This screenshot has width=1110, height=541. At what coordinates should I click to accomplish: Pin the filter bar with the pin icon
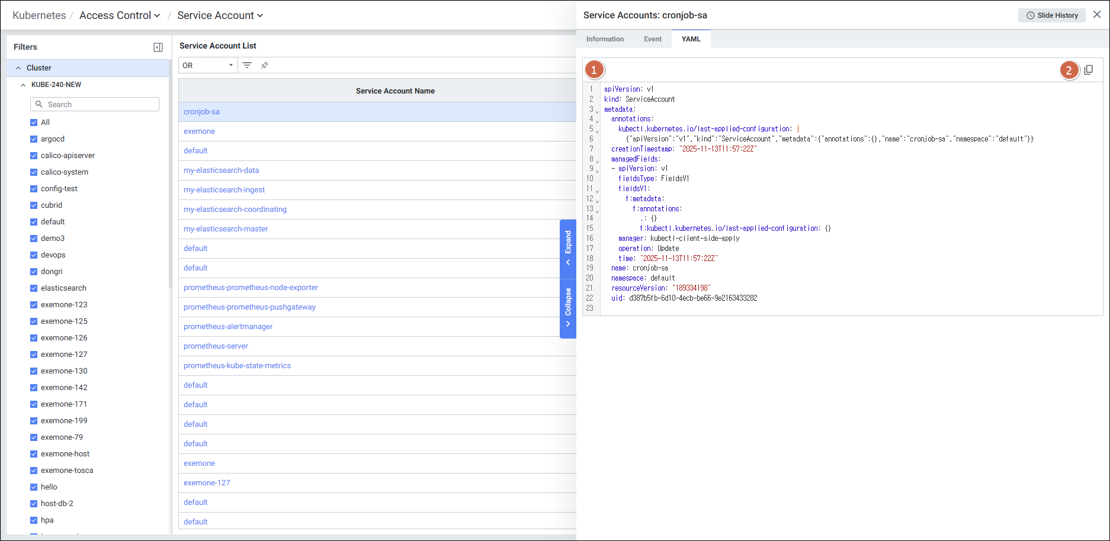[x=265, y=65]
